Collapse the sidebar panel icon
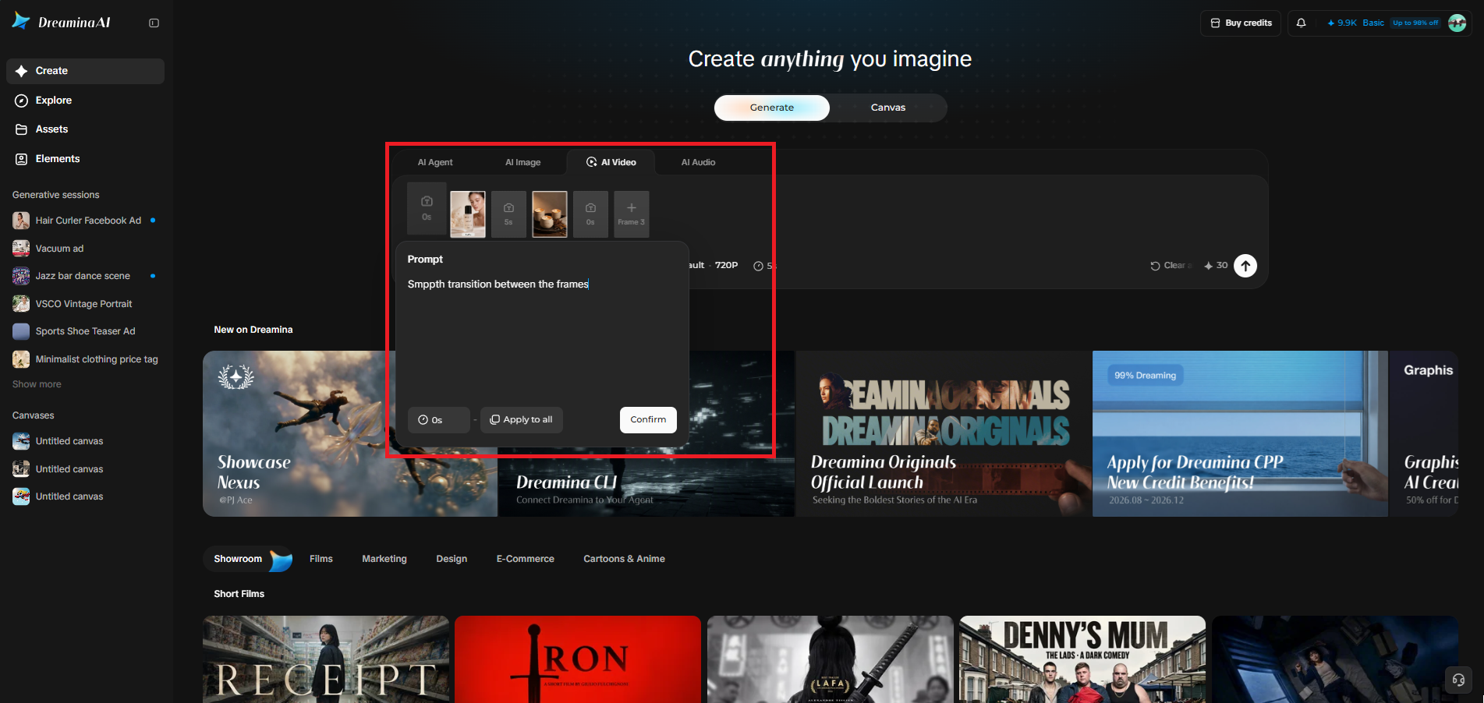 (154, 23)
